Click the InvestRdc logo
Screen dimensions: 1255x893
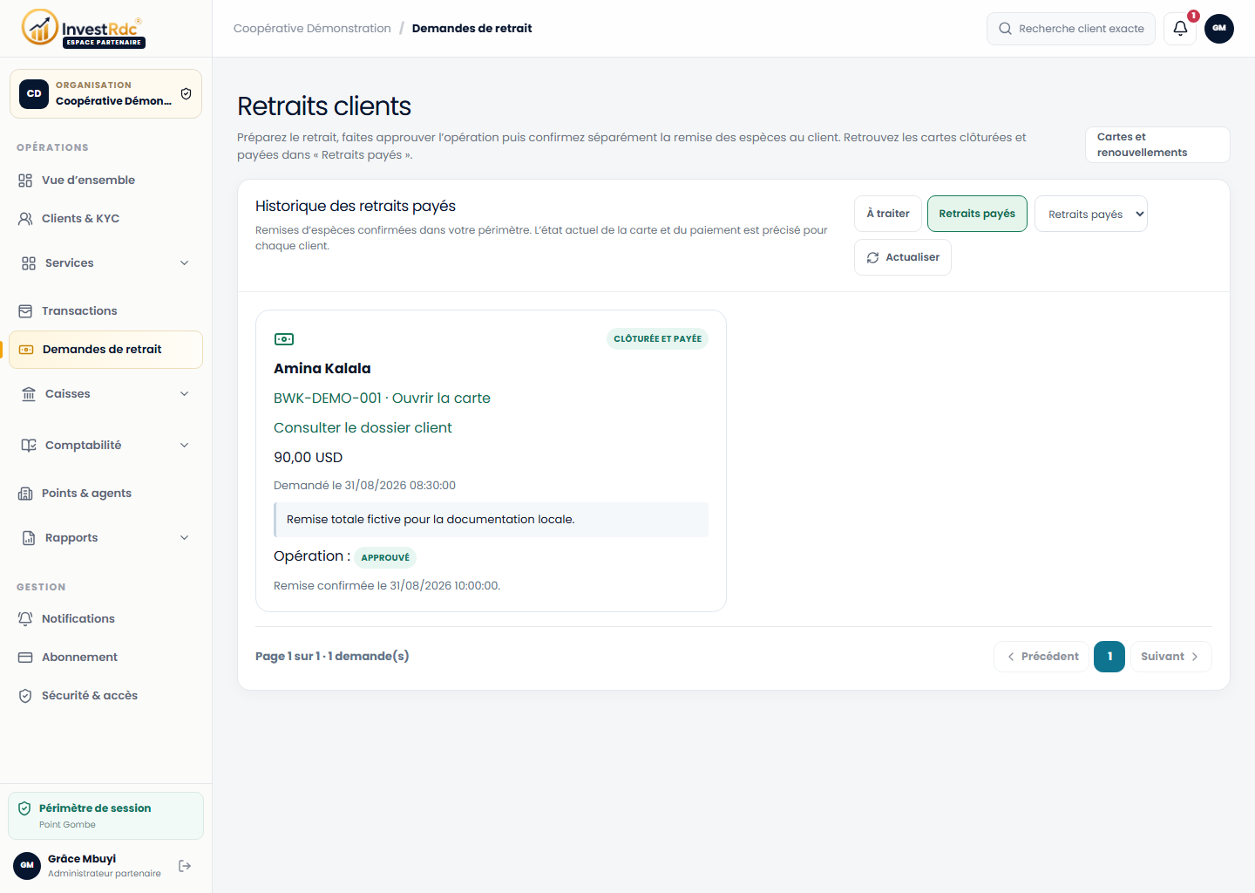click(84, 28)
